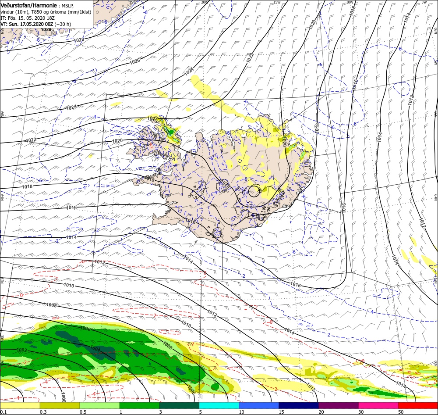This screenshot has height=415, width=438.
Task: Click the light green 0.5–1 legend swatch
Action: 99,405
